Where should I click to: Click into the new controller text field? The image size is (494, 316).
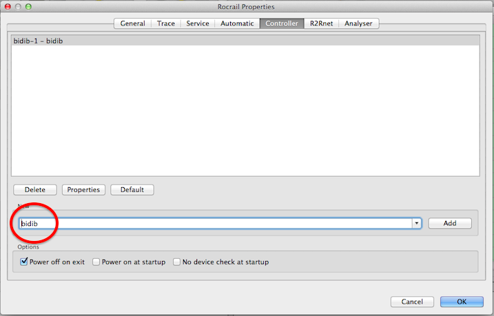tap(214, 223)
